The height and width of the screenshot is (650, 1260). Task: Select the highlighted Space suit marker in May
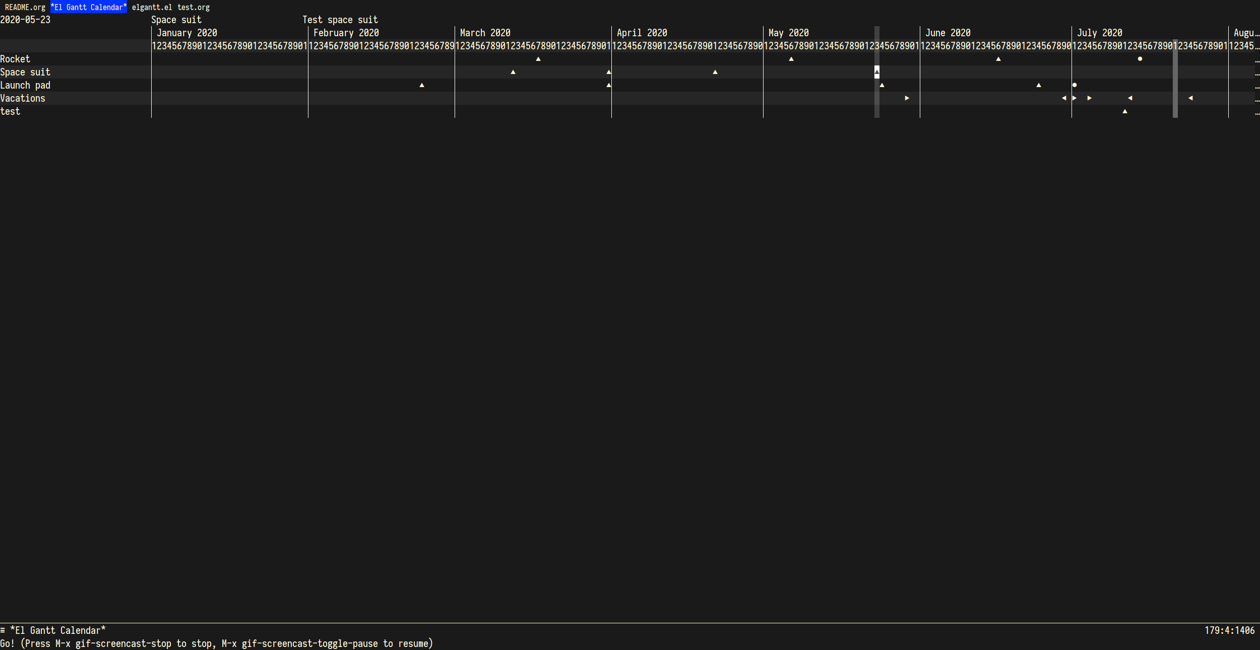point(877,72)
